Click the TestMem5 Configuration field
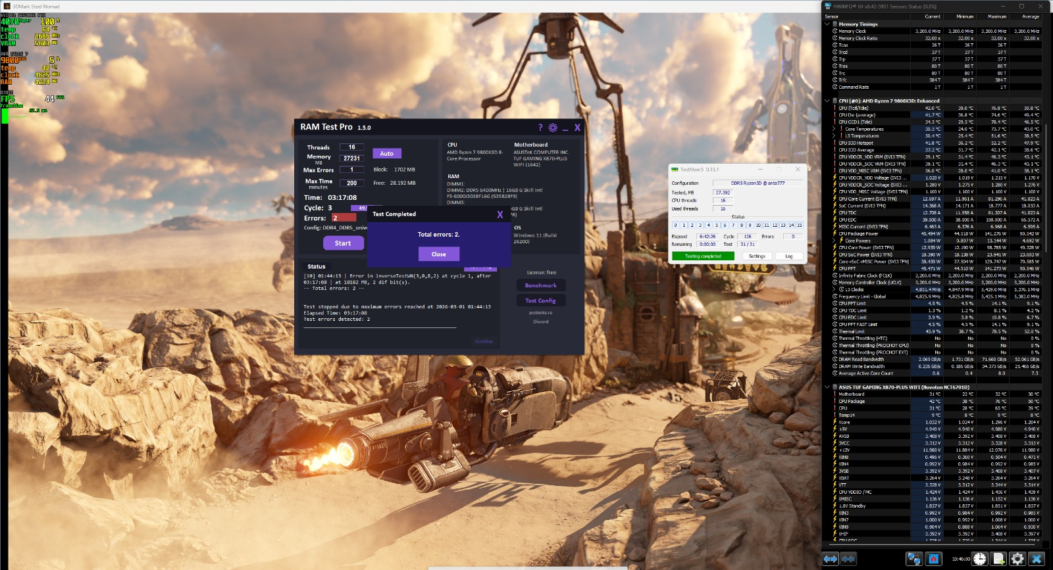The height and width of the screenshot is (570, 1053). click(758, 183)
